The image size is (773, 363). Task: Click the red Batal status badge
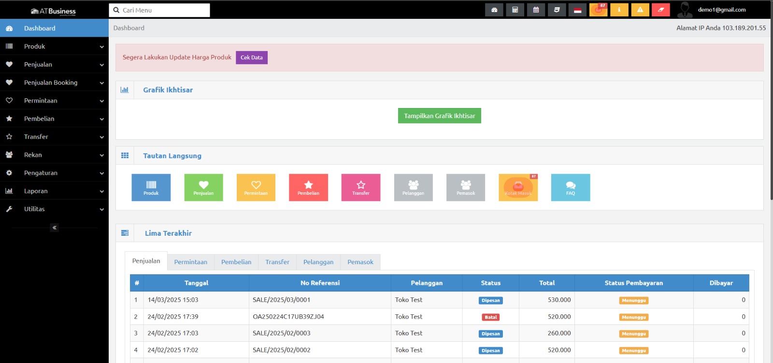(x=491, y=317)
